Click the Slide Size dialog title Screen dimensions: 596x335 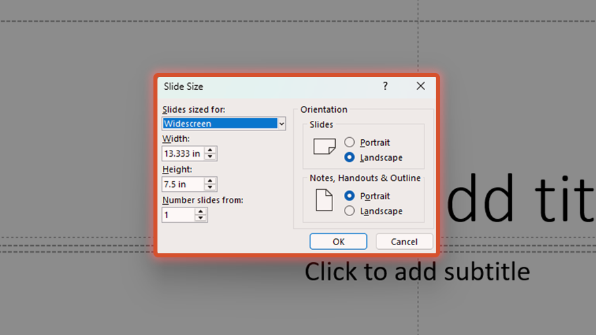(183, 86)
